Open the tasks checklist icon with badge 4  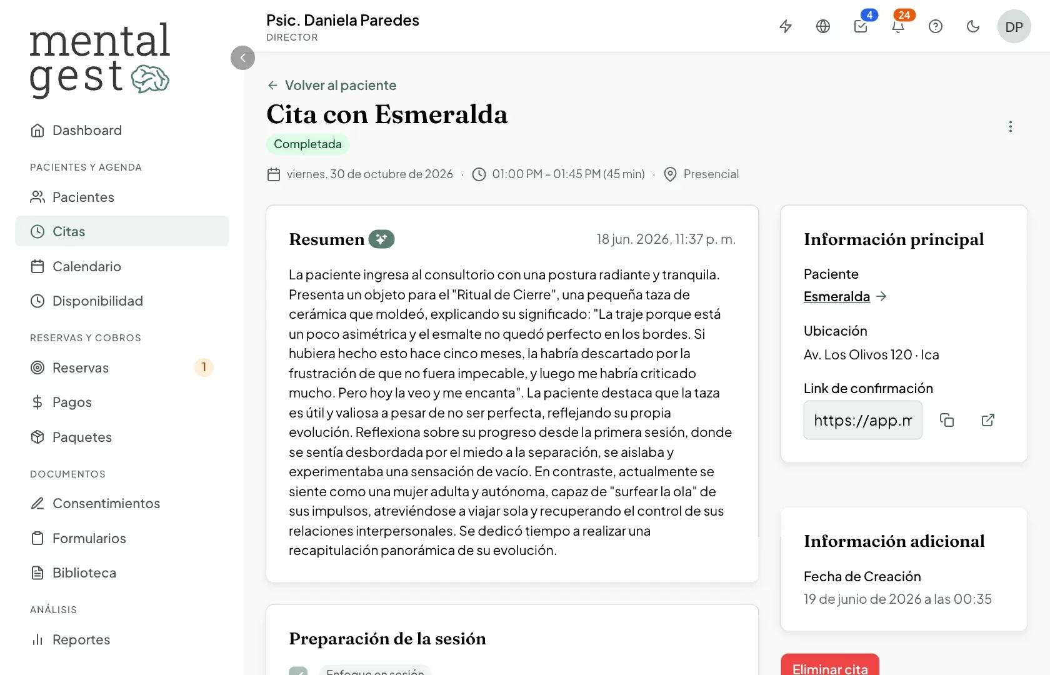click(861, 26)
